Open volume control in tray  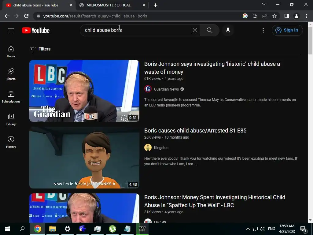tap(262, 229)
